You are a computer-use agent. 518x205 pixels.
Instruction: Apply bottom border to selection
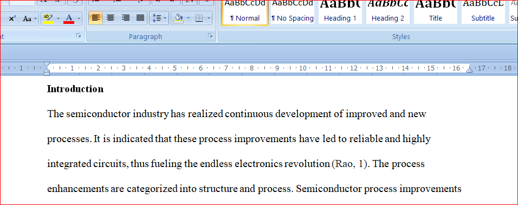[x=199, y=18]
